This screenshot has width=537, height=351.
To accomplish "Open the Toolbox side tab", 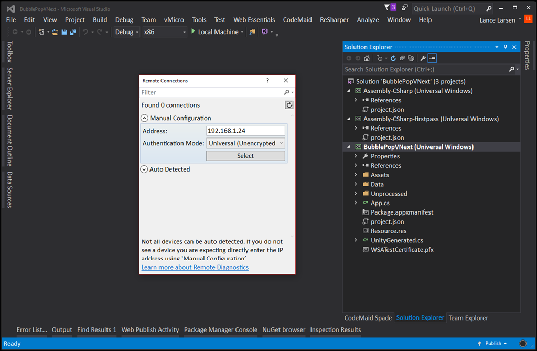I will click(9, 52).
